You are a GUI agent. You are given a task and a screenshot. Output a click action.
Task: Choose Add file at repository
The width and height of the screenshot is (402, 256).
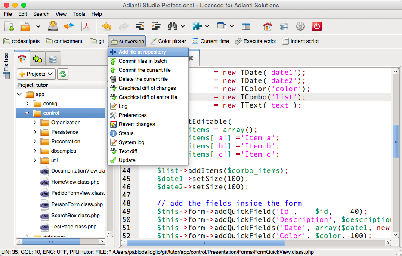coord(148,52)
